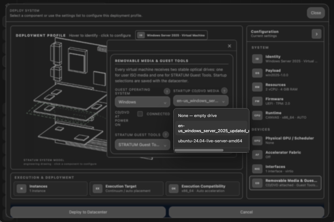The height and width of the screenshot is (222, 334).
Task: Collapse the Startup CD/DVD Media dropdown
Action: [x=201, y=101]
